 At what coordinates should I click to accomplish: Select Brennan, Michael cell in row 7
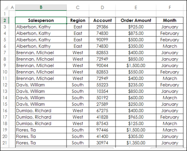pyautogui.click(x=41, y=53)
